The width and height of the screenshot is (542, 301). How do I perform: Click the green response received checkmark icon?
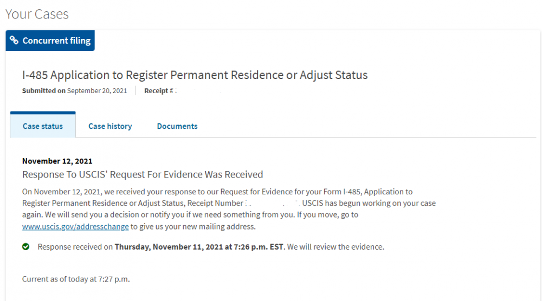(25, 246)
